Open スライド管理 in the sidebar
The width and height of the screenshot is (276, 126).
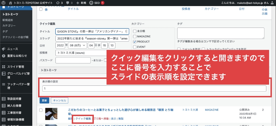[x=16, y=67]
